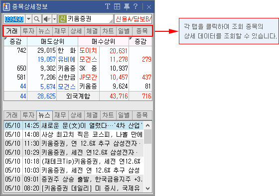
Task: Click seller broker 유비에
Action: coord(67,59)
